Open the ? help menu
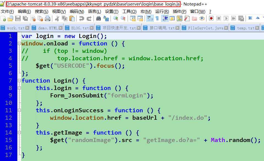This screenshot has width=264, height=161. pos(210,12)
